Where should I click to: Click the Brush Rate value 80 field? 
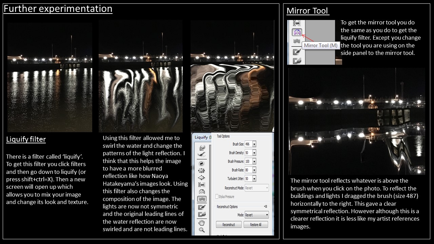click(249, 170)
